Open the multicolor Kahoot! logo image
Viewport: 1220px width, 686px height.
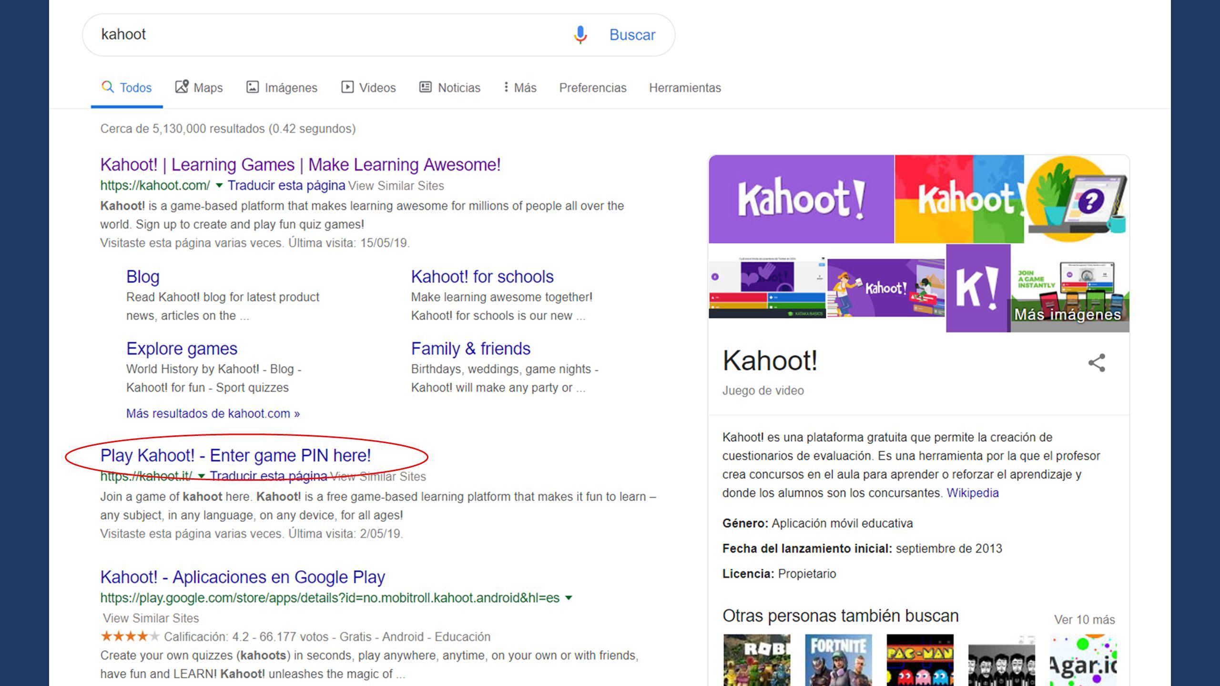(959, 199)
